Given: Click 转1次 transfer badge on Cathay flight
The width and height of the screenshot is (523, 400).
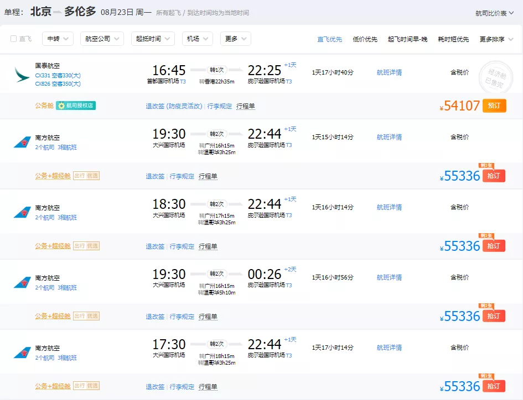Looking at the screenshot, I should point(217,70).
